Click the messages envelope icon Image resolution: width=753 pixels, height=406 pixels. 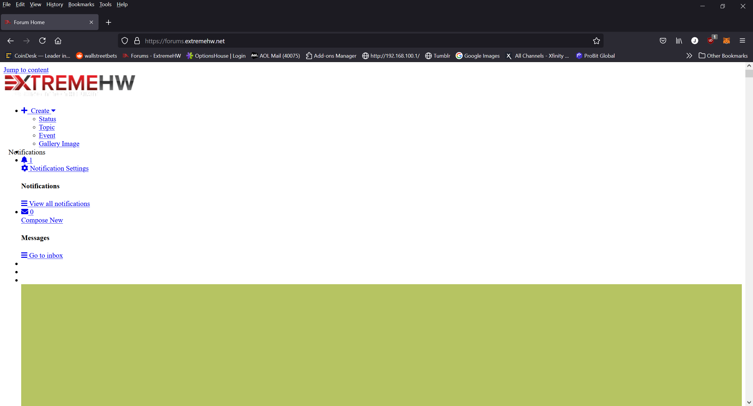click(25, 212)
